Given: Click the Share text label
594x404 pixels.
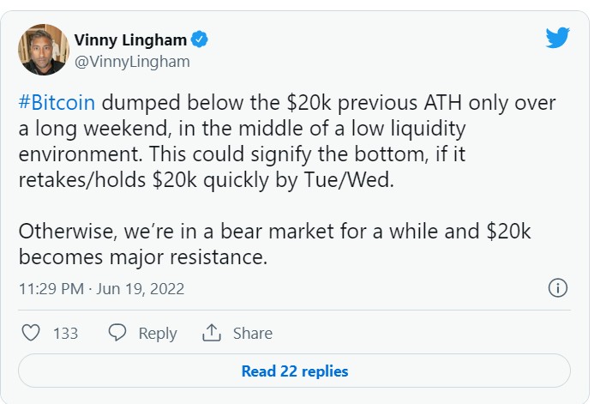Looking at the screenshot, I should click(x=253, y=333).
